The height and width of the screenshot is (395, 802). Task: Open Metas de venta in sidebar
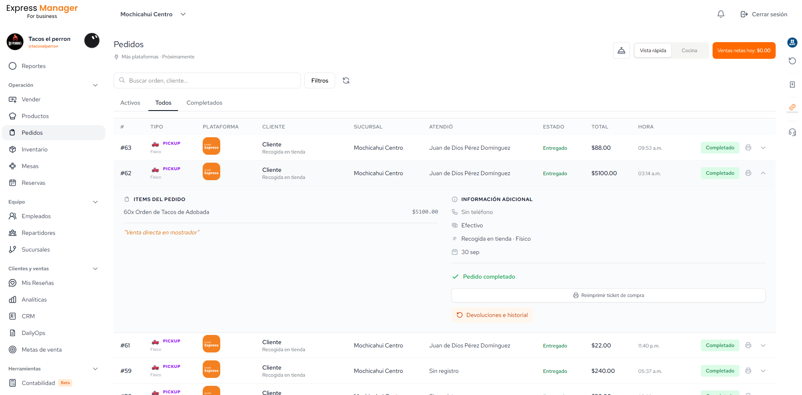[53, 350]
